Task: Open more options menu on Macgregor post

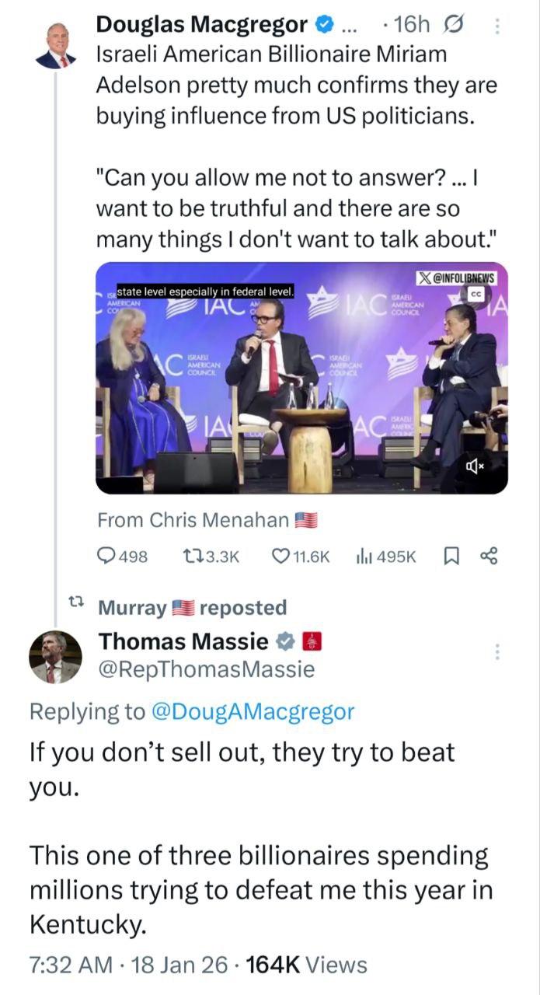Action: 498,26
